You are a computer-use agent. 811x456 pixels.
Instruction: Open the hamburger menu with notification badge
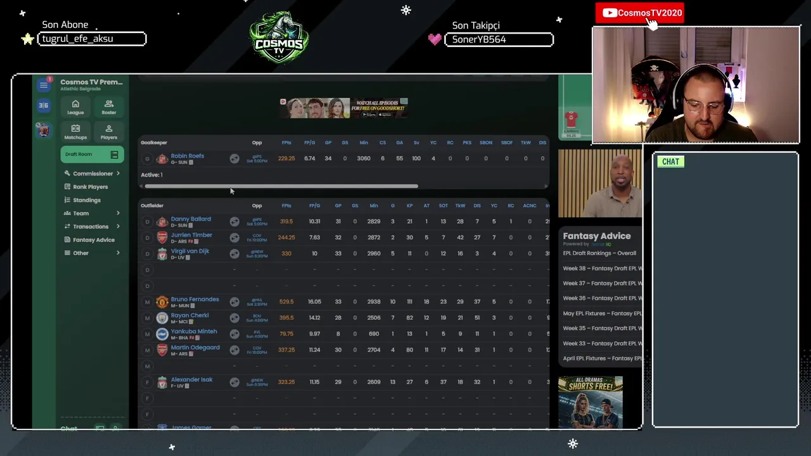(44, 85)
